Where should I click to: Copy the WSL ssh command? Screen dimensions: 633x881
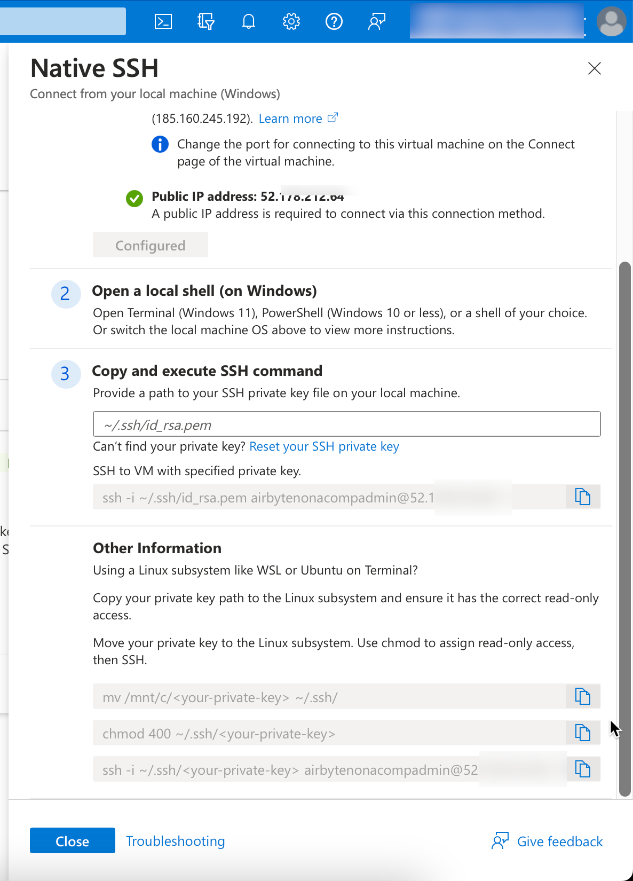(x=583, y=769)
